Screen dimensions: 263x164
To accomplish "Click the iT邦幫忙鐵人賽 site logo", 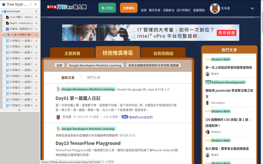I will point(67,7).
